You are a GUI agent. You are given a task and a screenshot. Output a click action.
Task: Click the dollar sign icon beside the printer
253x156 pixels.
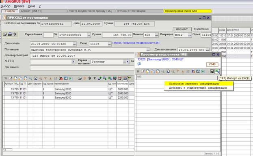coord(15,34)
